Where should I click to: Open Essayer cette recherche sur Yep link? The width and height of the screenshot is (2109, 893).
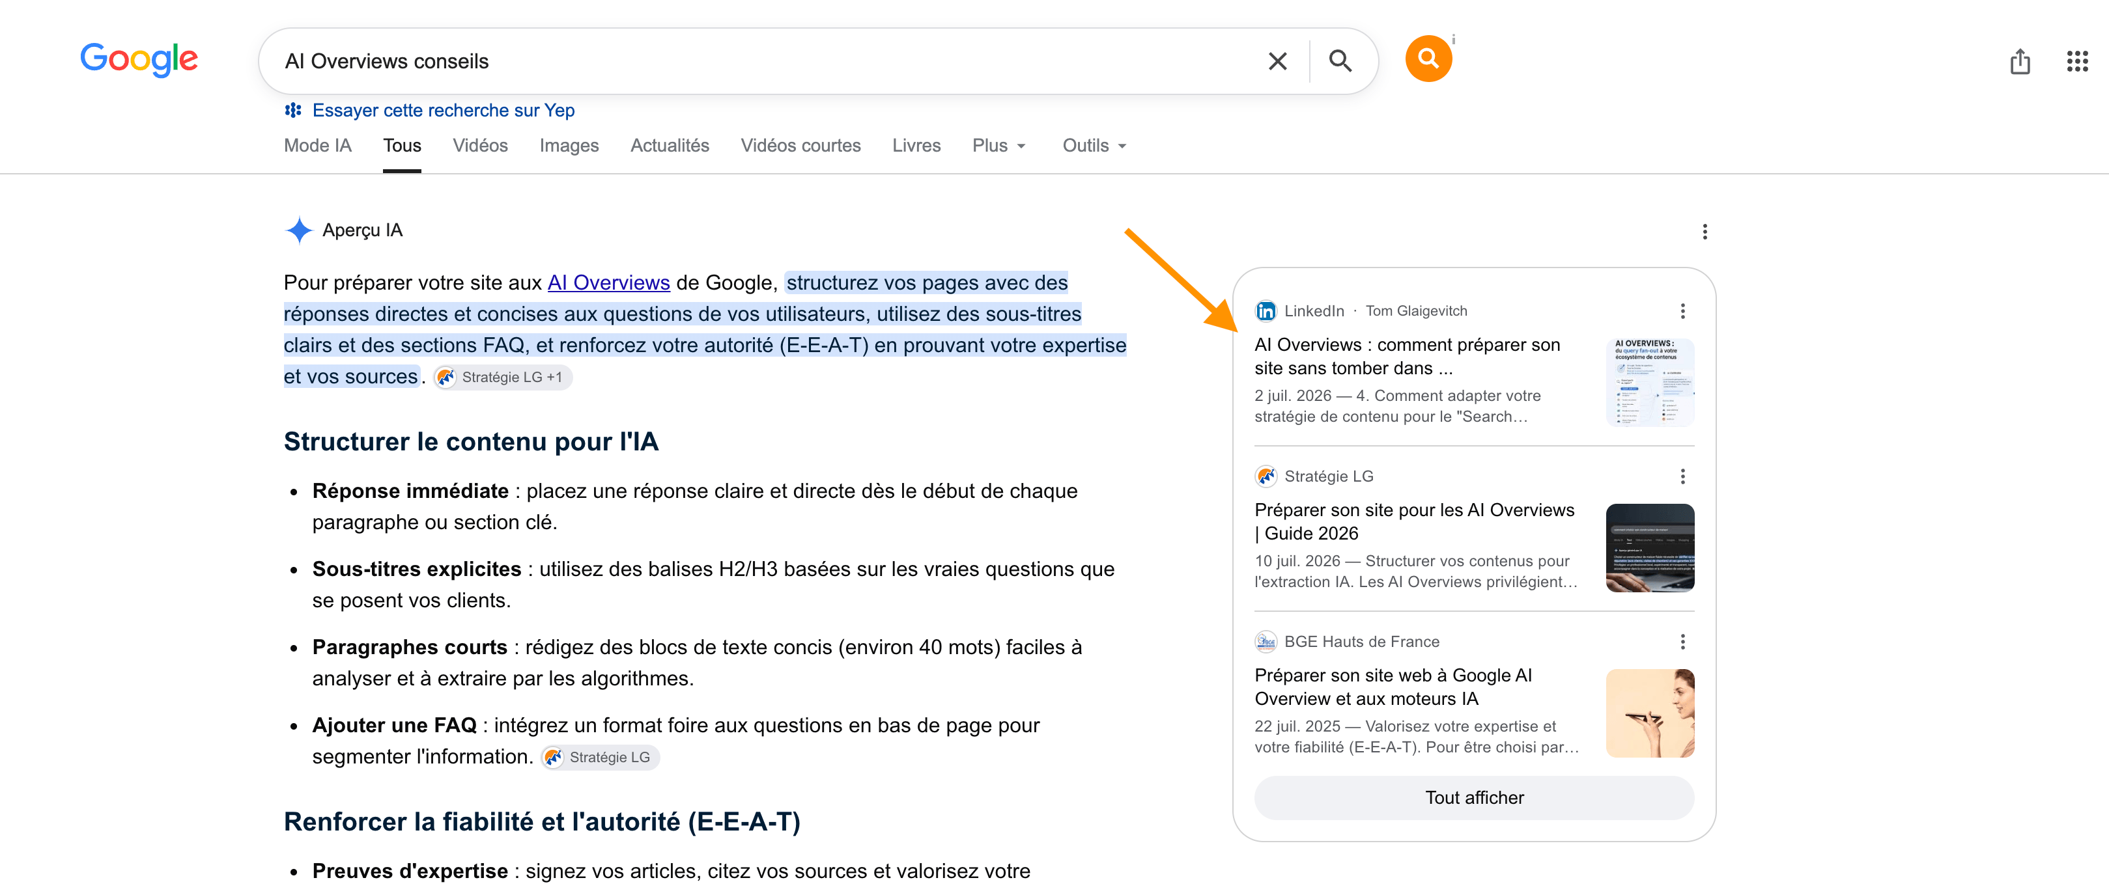click(443, 111)
